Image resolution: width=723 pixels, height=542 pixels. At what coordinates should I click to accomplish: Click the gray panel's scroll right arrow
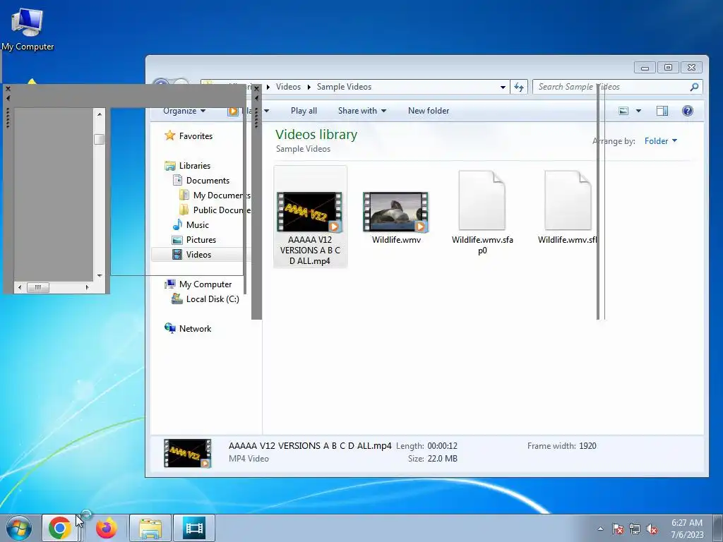click(87, 288)
